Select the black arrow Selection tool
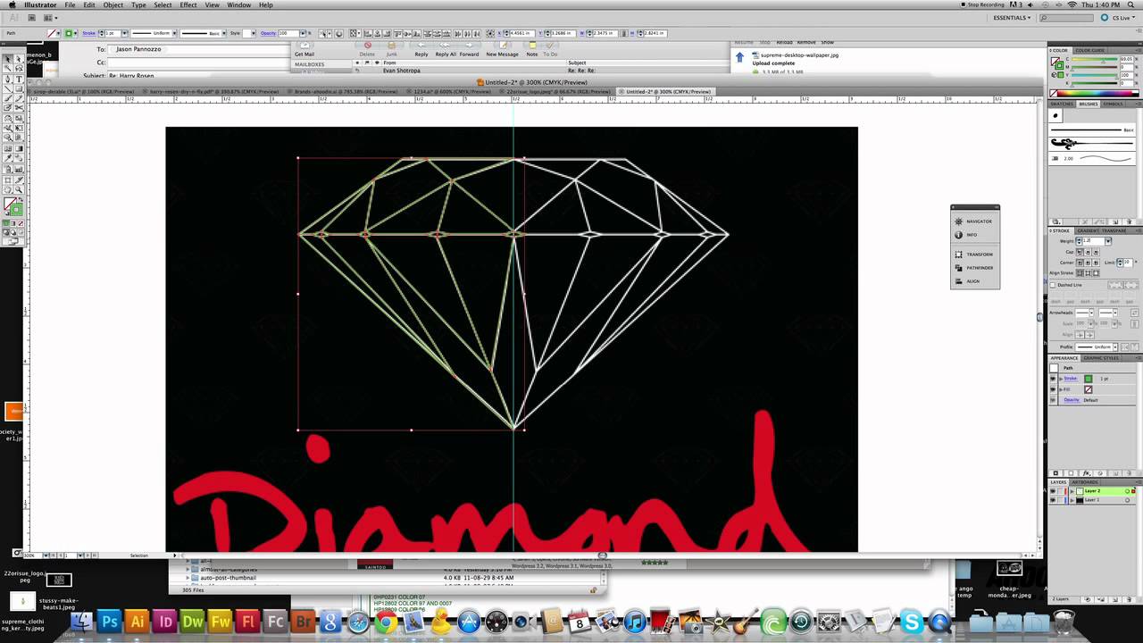 [x=9, y=58]
